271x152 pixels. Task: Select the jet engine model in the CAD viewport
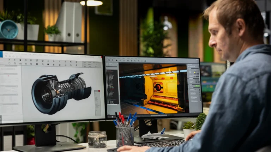(61, 93)
